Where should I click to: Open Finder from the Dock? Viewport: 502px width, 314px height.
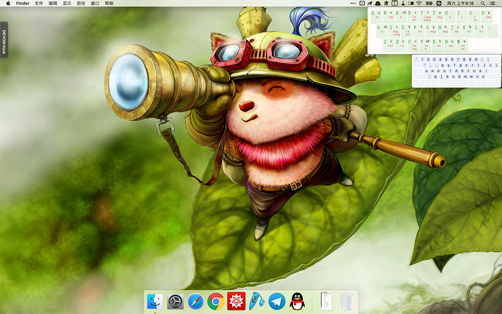point(155,302)
